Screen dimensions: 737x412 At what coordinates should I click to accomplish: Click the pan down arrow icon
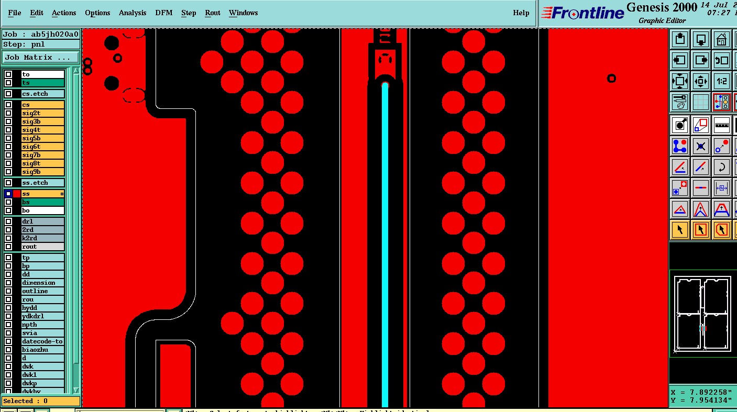pyautogui.click(x=701, y=39)
